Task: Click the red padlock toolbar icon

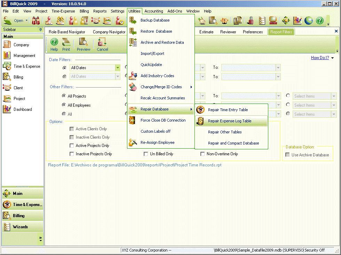Action: coord(250,20)
